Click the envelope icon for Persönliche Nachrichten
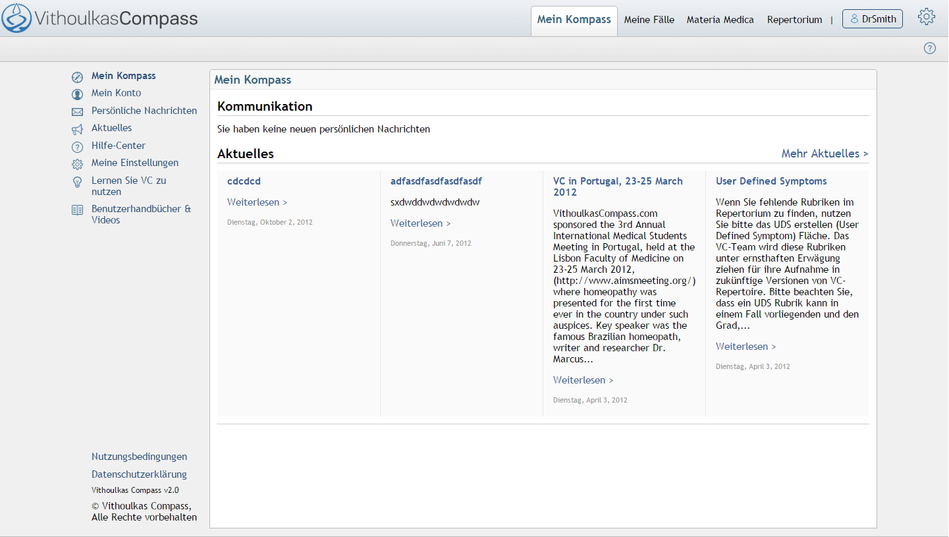The width and height of the screenshot is (949, 537). coord(77,112)
